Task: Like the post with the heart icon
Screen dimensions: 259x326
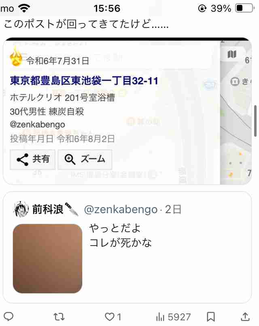Action: 109,317
